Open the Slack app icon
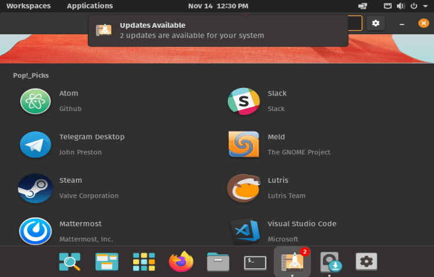This screenshot has height=277, width=434. [x=244, y=101]
